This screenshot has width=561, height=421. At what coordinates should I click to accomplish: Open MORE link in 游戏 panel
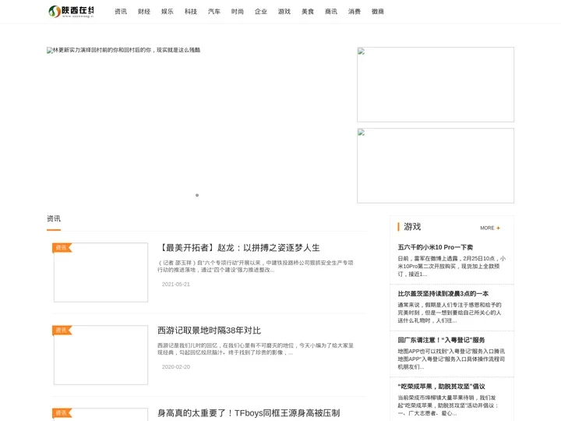[487, 228]
